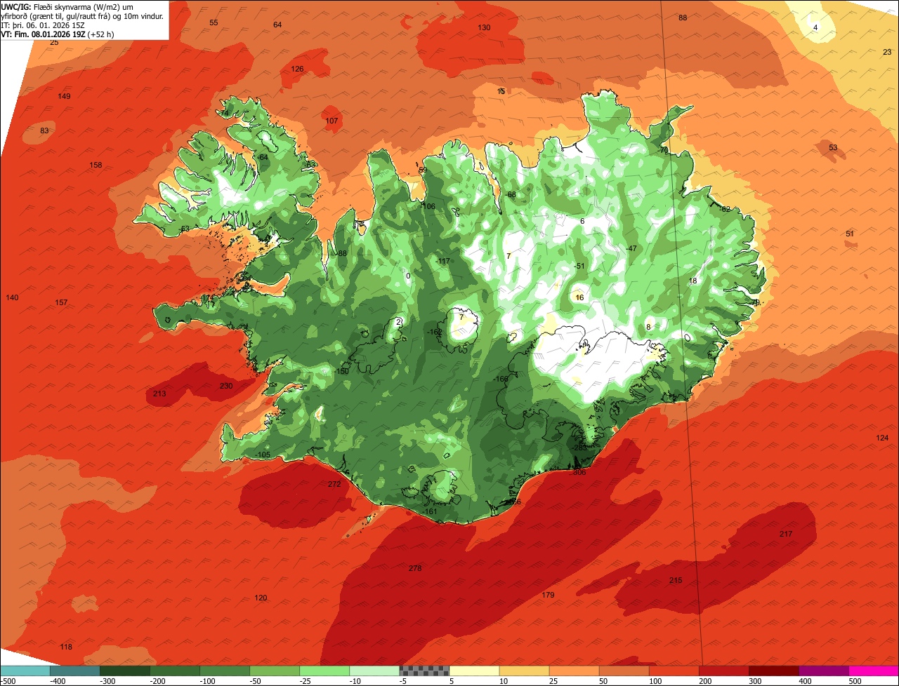
Task: Click the land value -47
Action: [631, 248]
